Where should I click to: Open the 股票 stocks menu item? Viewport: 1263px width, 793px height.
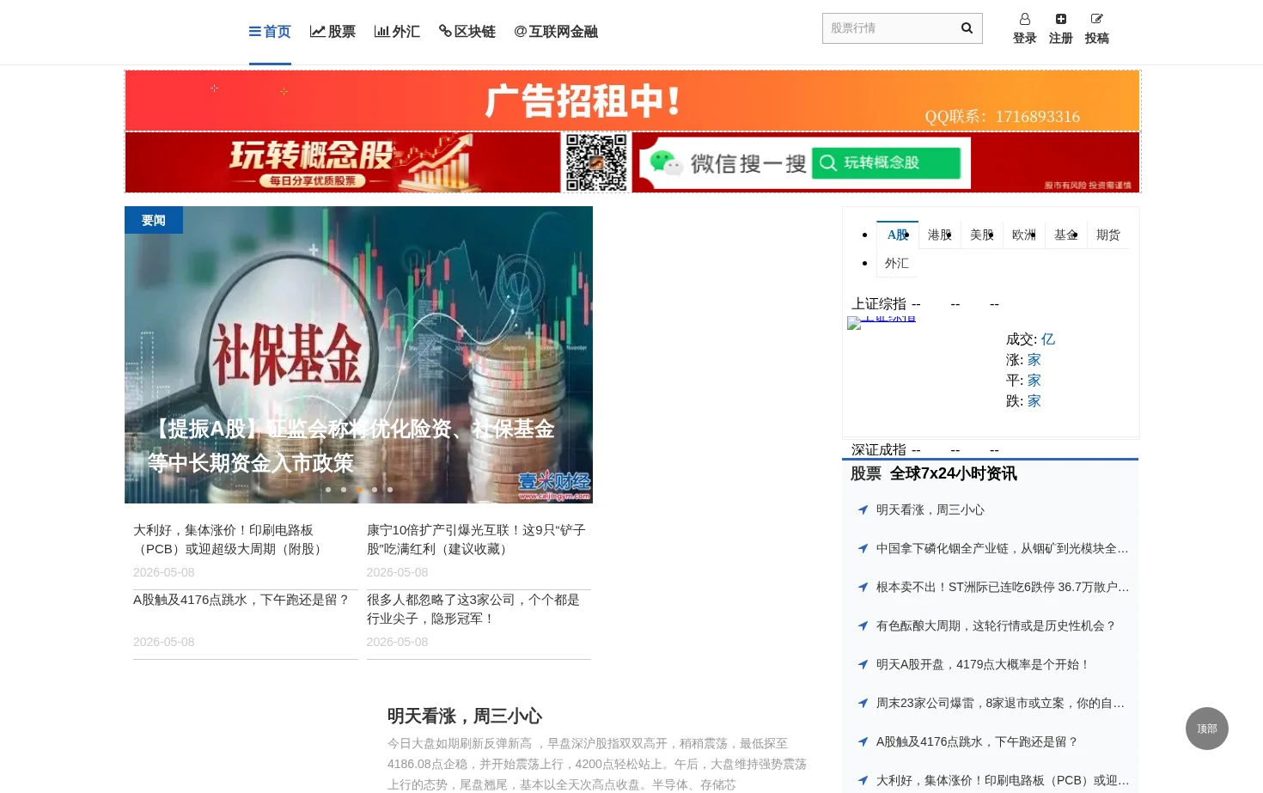click(x=333, y=32)
